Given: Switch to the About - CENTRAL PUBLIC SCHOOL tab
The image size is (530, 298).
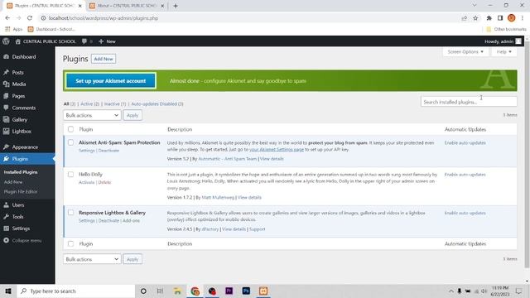Looking at the screenshot, I should click(127, 6).
